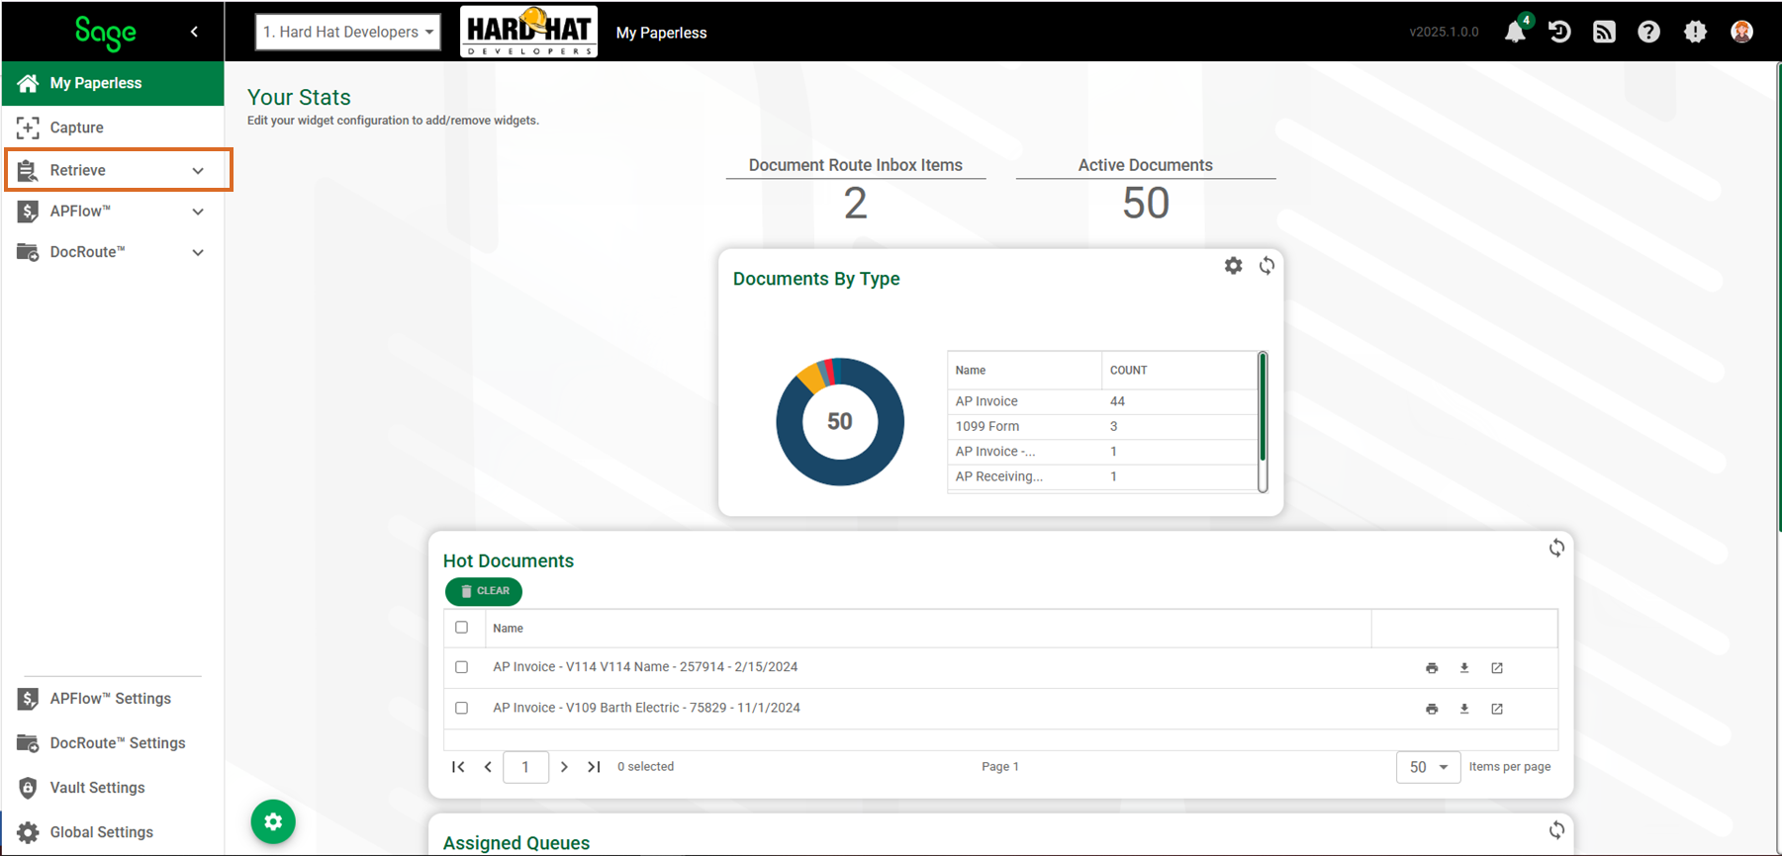
Task: Download the Barth Electric invoice
Action: click(1464, 709)
